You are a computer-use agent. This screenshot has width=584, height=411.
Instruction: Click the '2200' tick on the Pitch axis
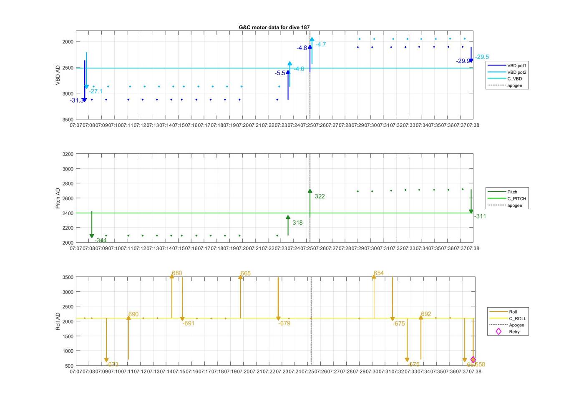point(68,228)
